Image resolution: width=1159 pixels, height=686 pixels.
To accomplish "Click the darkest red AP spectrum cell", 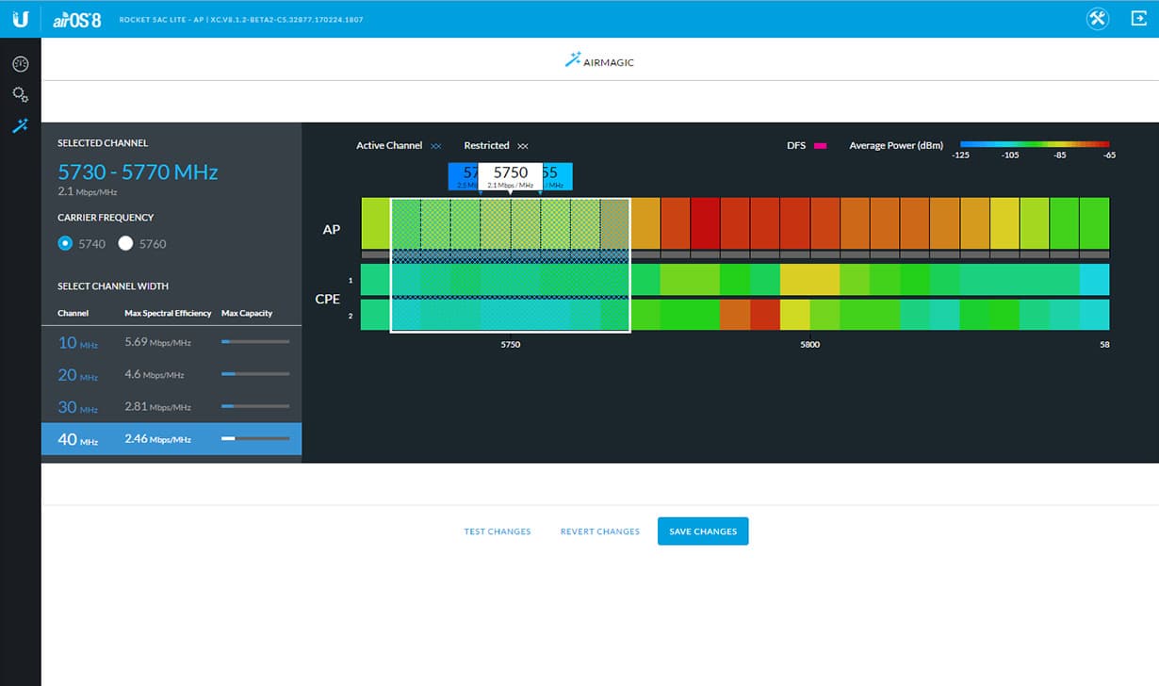I will [705, 223].
